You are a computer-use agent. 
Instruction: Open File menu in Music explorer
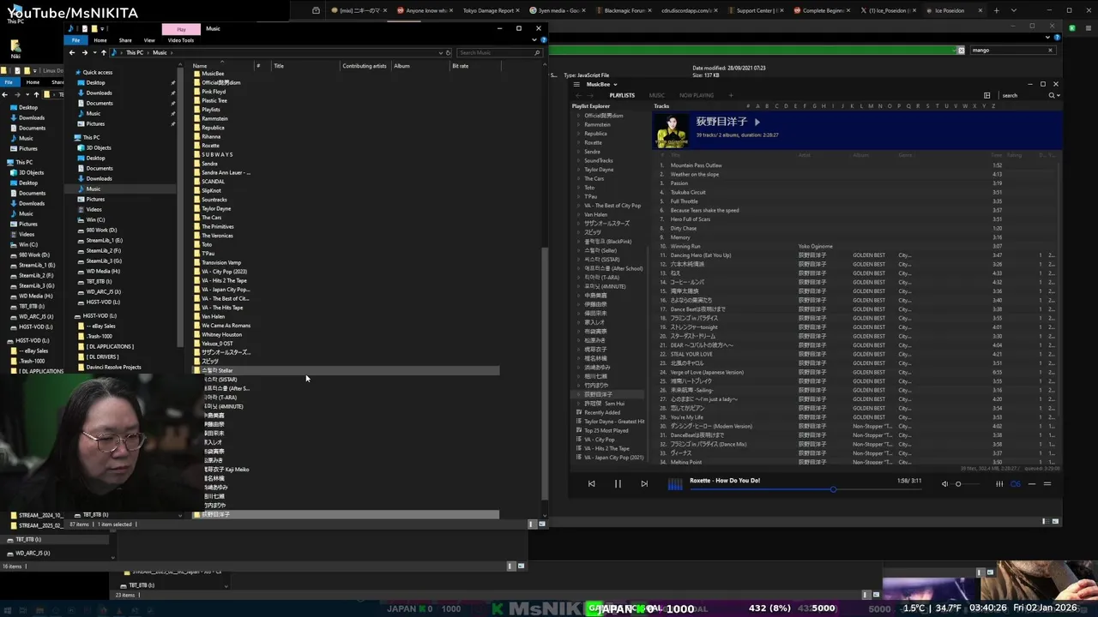click(76, 40)
